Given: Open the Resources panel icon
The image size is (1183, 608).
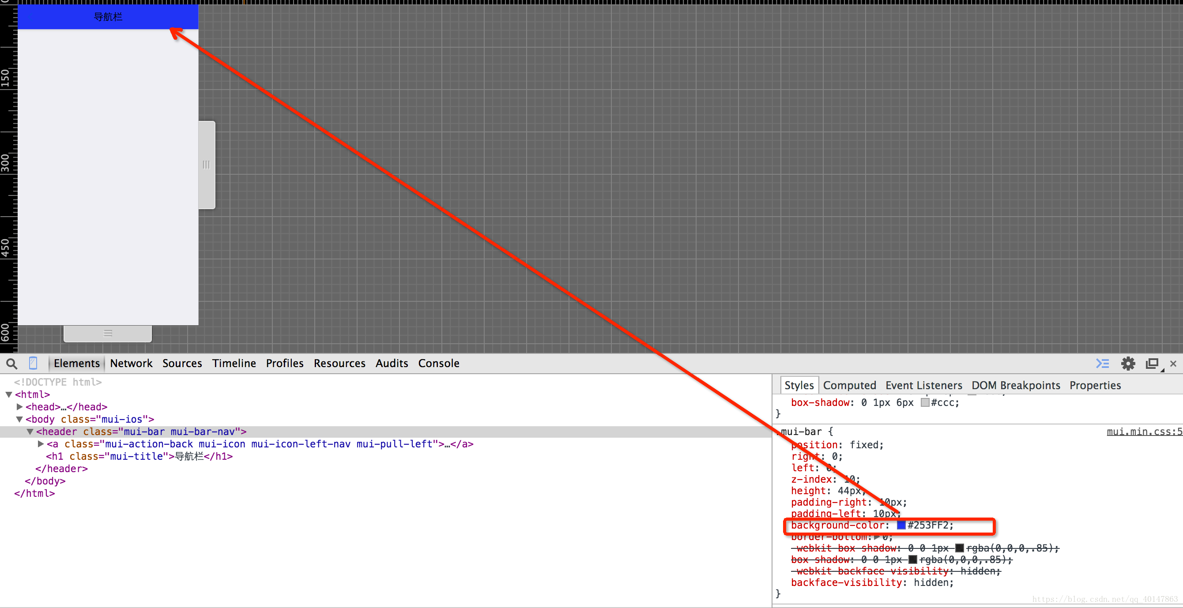Looking at the screenshot, I should 338,362.
